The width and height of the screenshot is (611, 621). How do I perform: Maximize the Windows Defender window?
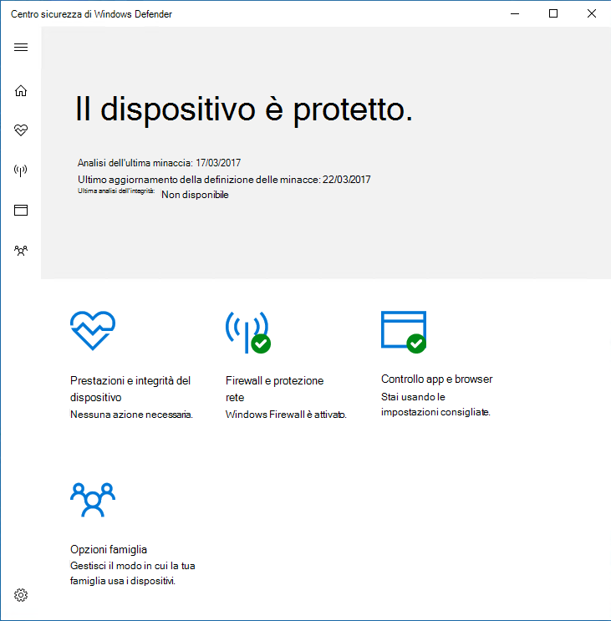[x=553, y=13]
